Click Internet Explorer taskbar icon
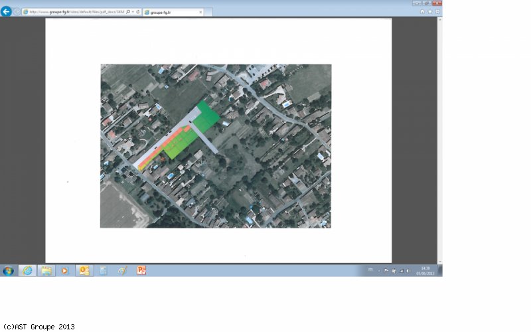The image size is (531, 332). coord(27,270)
